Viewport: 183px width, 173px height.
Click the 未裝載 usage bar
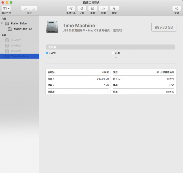click(x=110, y=47)
